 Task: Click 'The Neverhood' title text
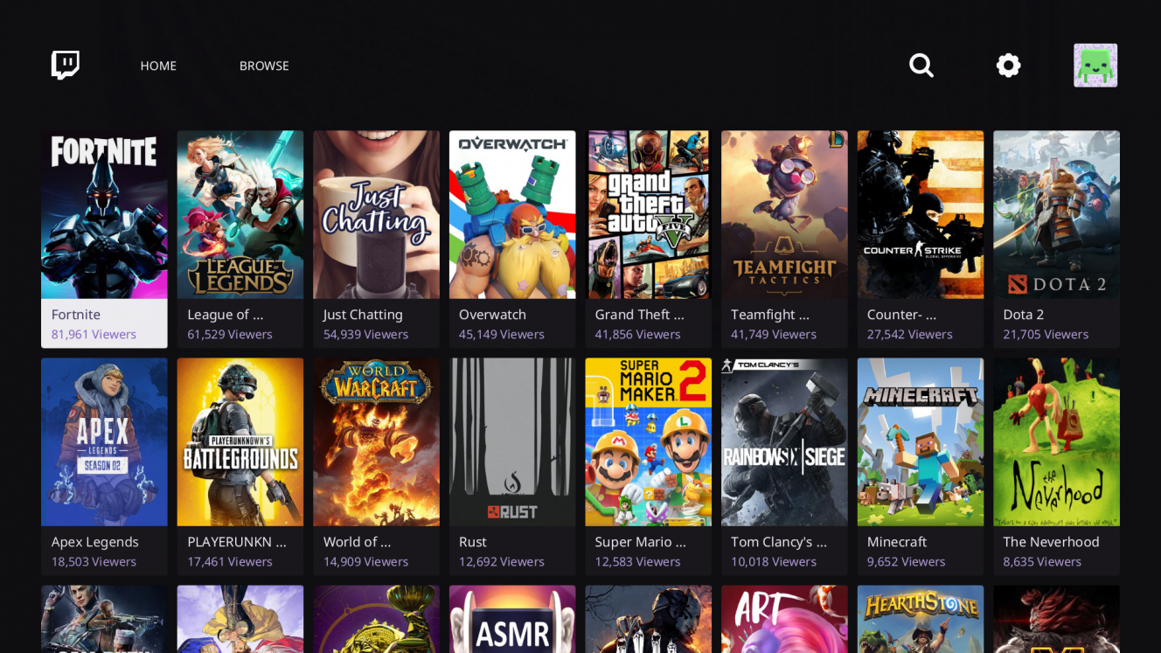[1052, 542]
